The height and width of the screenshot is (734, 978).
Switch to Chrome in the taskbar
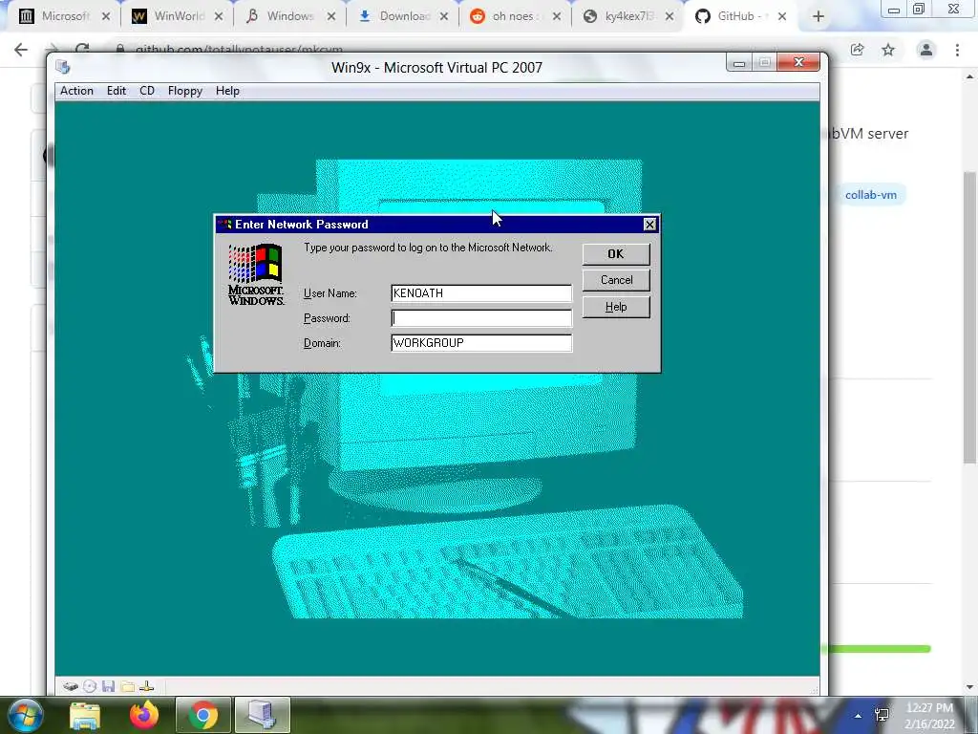(x=202, y=715)
